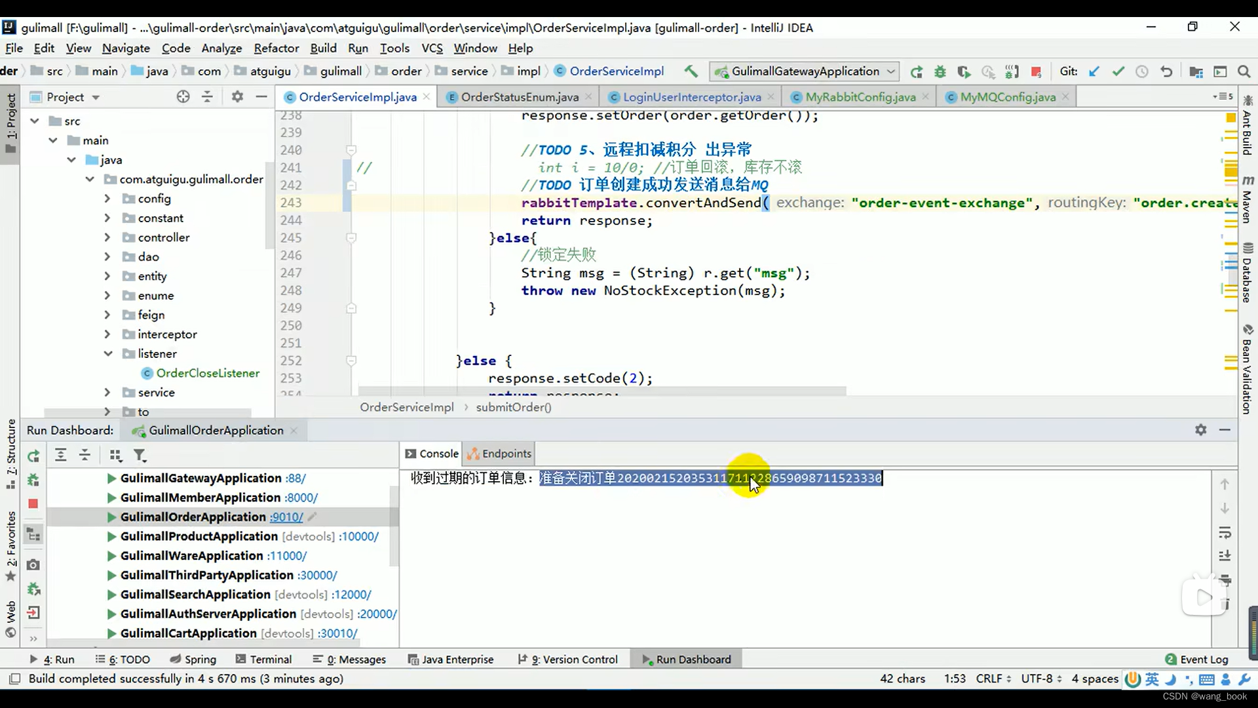Click the settings gear icon in Run panel
Viewport: 1258px width, 708px height.
(x=1200, y=428)
